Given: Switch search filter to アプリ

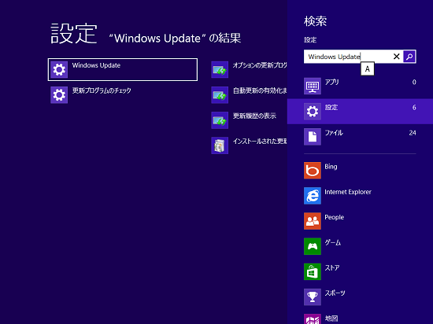Looking at the screenshot, I should pyautogui.click(x=360, y=86).
